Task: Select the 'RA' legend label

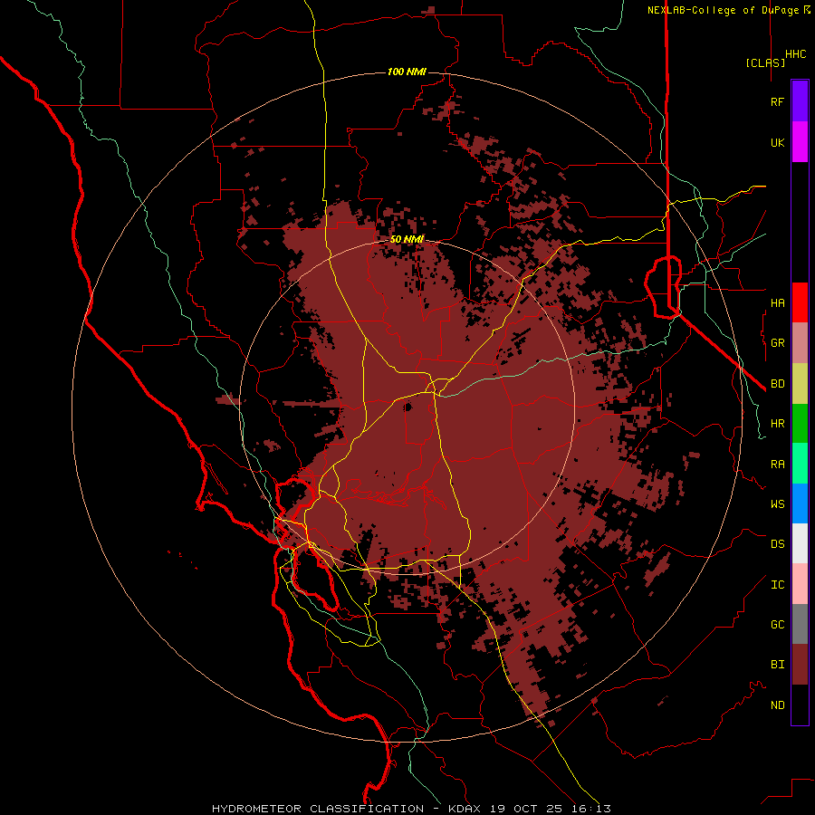Action: [x=777, y=465]
